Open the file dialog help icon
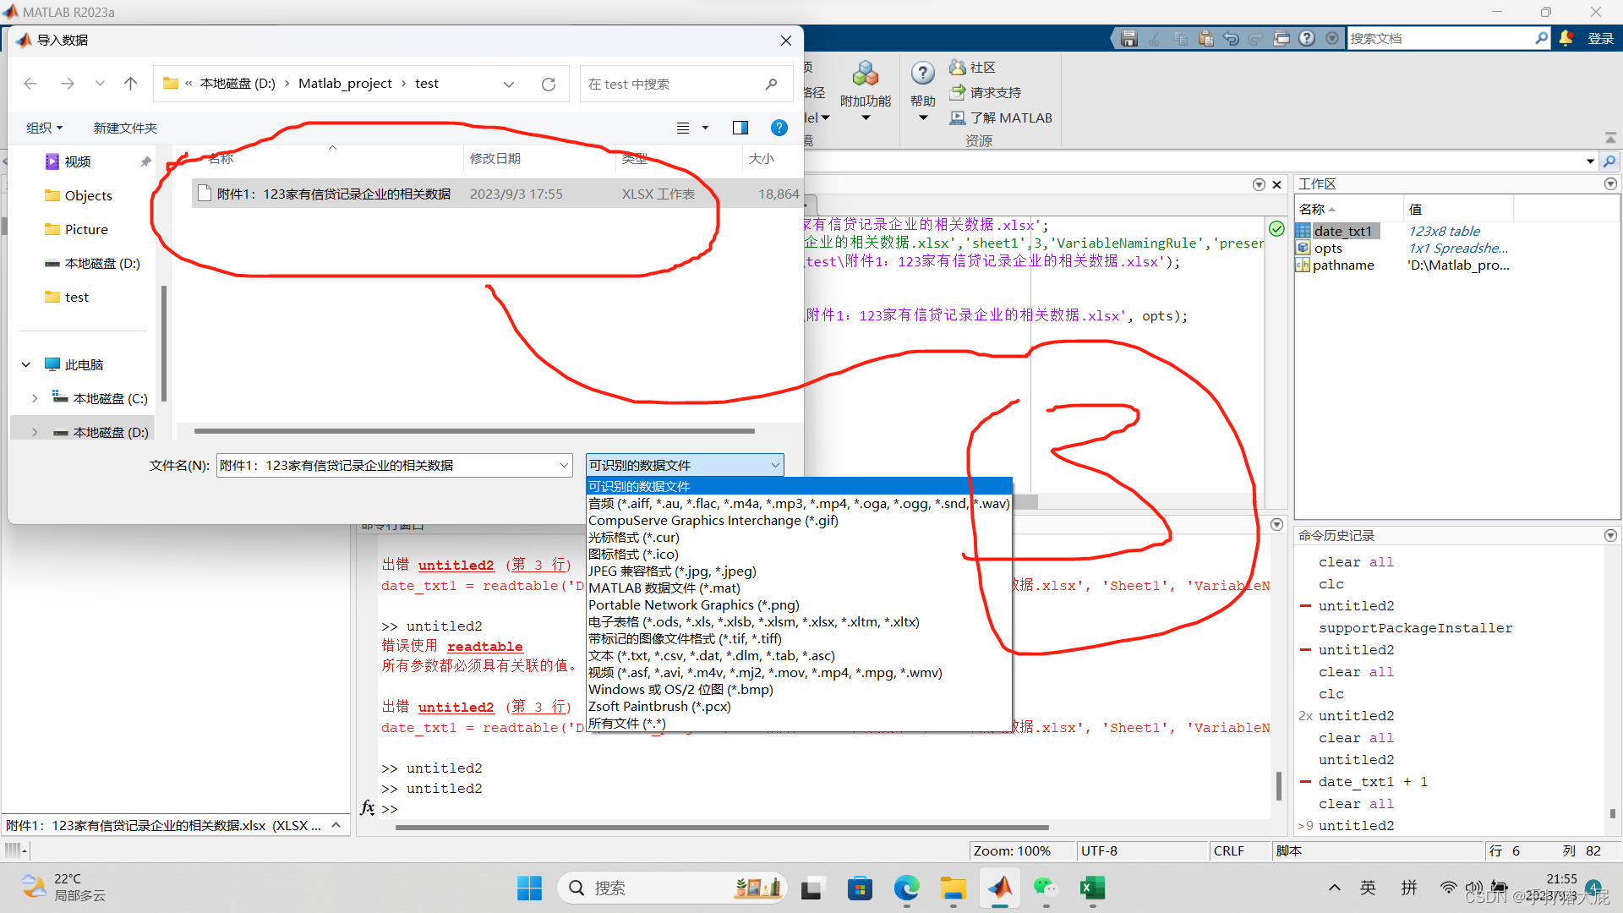Screen dimensions: 1623x913 point(779,128)
